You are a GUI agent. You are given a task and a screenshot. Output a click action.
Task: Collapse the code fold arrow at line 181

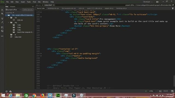pyautogui.click(x=41, y=17)
